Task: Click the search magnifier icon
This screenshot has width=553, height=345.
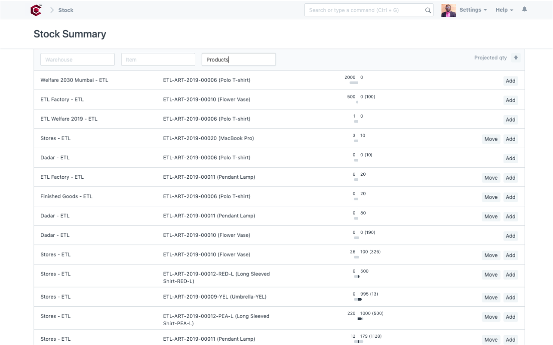Action: coord(428,9)
